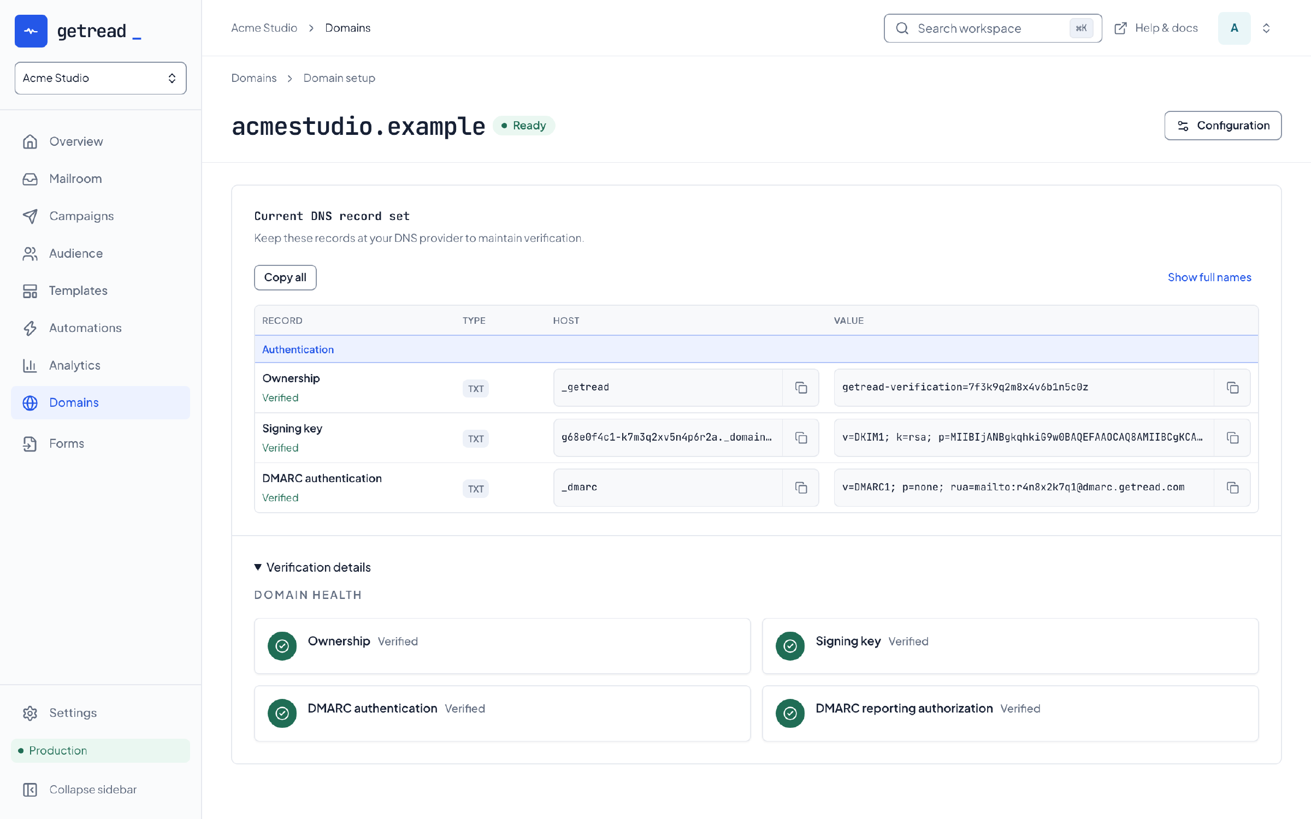Open the Audience page

(101, 253)
